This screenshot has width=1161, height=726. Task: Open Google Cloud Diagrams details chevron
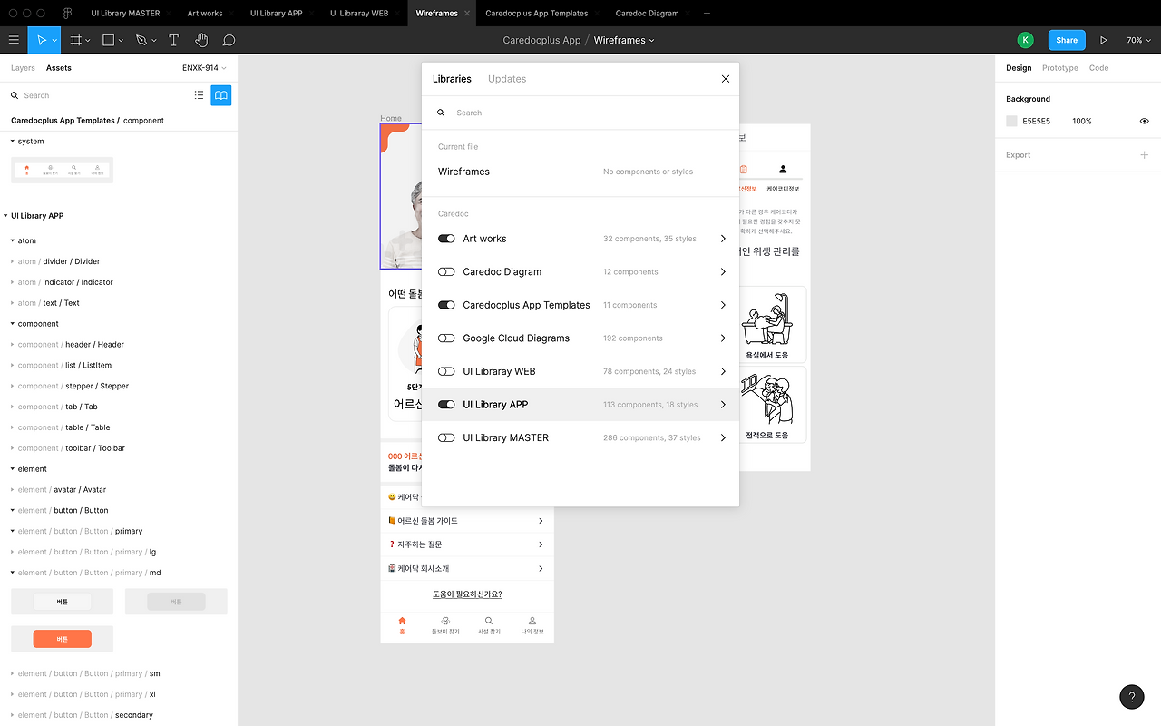[x=723, y=338]
